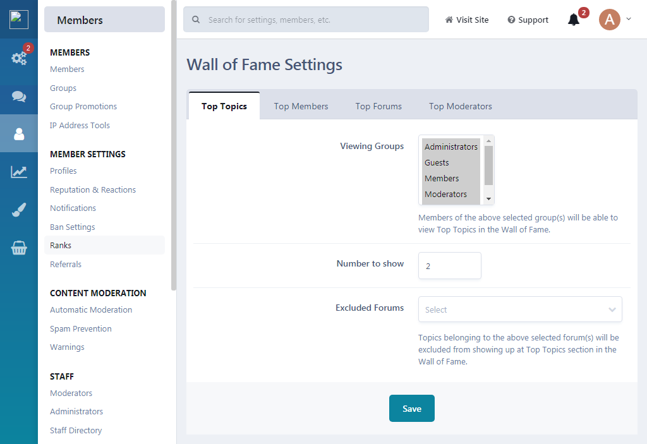Open the Customization paintbrush icon
The width and height of the screenshot is (647, 444).
[19, 210]
